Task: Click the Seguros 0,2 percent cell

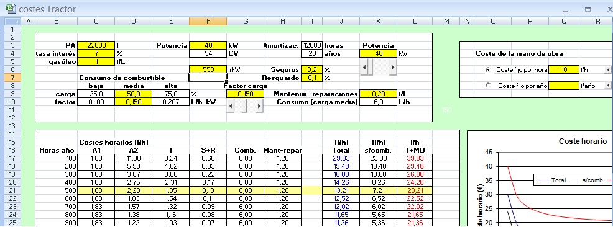Action: [x=312, y=69]
